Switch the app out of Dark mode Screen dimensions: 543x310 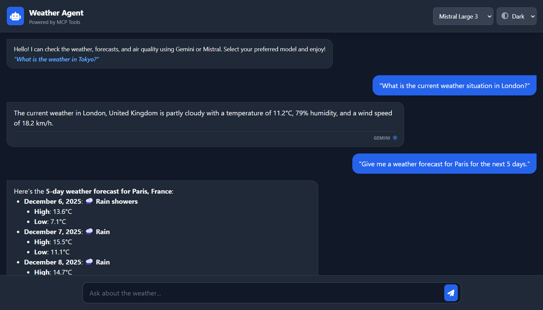[516, 16]
